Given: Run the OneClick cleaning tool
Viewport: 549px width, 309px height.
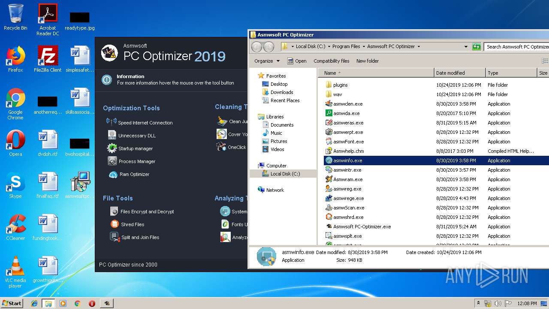Looking at the screenshot, I should (232, 147).
